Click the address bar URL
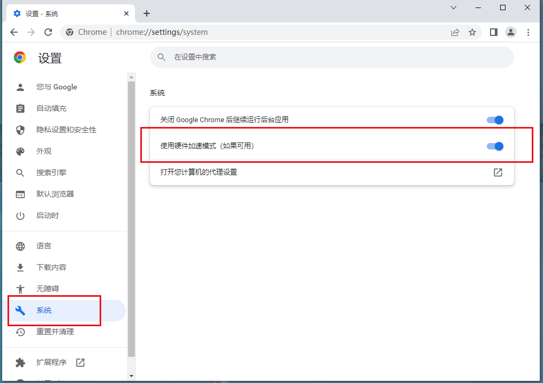Image resolution: width=543 pixels, height=383 pixels. pos(162,32)
